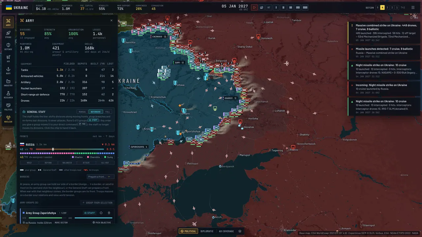This screenshot has width=422, height=237.
Task: Click the Budget $4.1B indicator
Action: click(47, 7)
